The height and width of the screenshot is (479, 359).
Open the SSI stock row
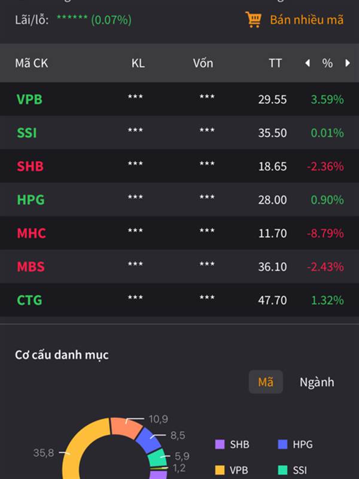point(180,132)
